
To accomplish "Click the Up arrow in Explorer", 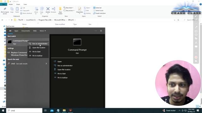I will [x=12, y=20].
